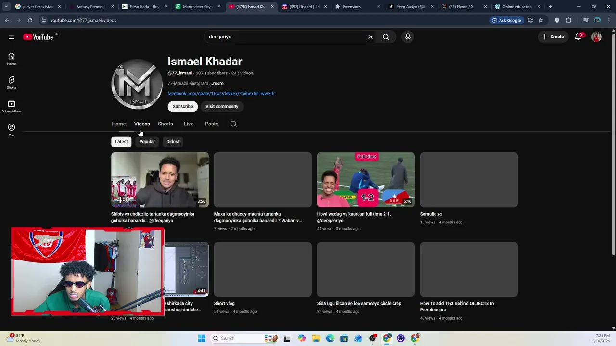The height and width of the screenshot is (346, 616).
Task: Open the Shibis vs abdiaziiz video thumbnail
Action: (x=160, y=180)
